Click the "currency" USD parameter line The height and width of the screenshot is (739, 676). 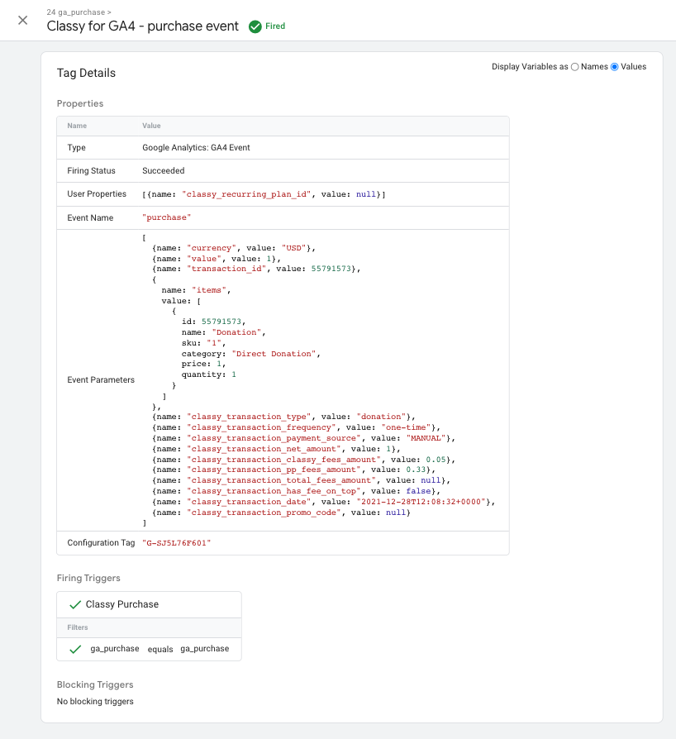(x=234, y=248)
